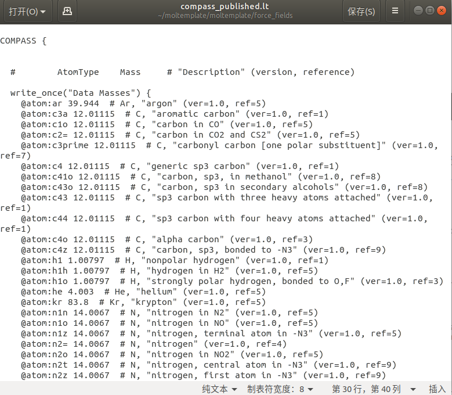Expand the 制表符宽度 tab width menu
The width and height of the screenshot is (452, 395).
(x=280, y=389)
